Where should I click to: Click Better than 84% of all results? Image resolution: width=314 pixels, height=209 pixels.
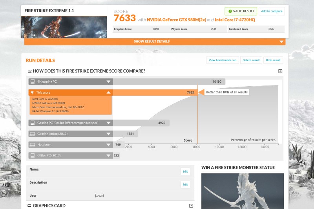tap(227, 92)
